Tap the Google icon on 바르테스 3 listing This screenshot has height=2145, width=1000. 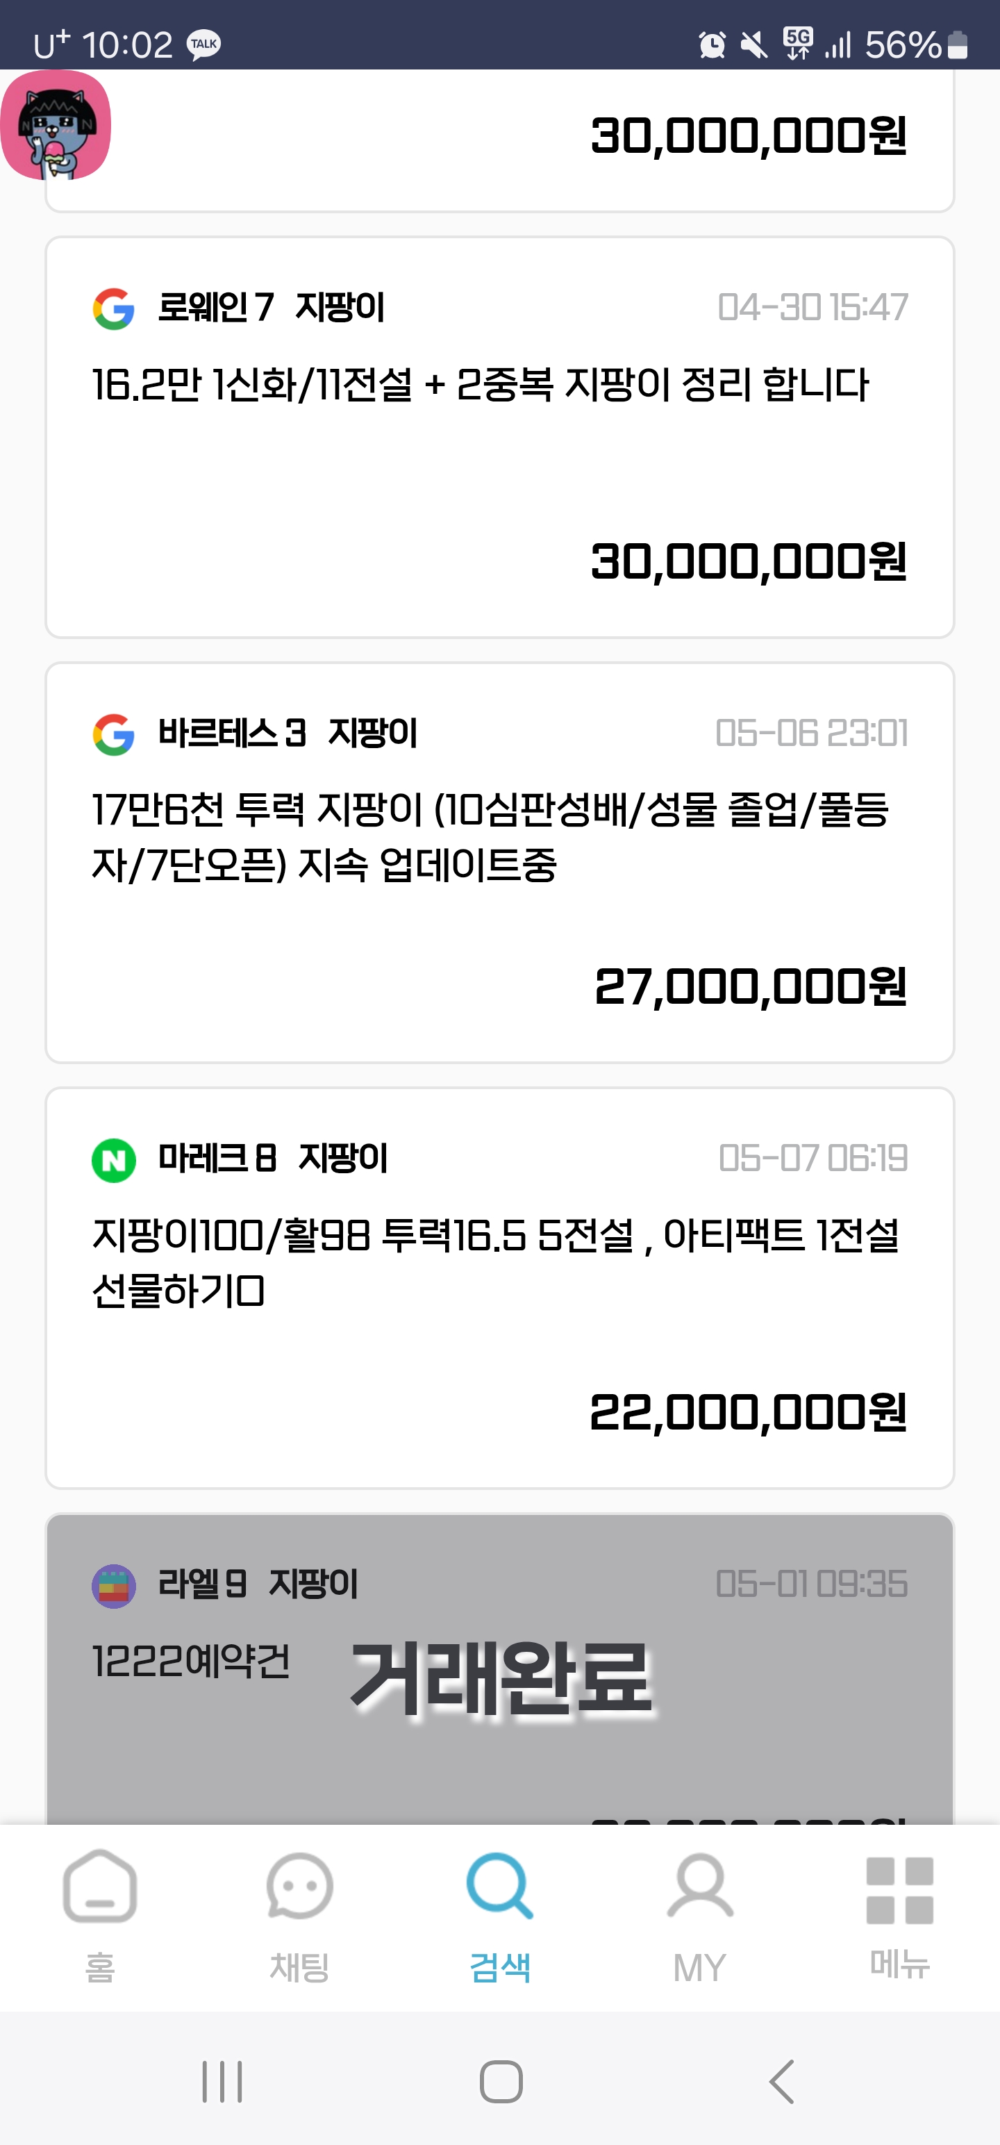coord(113,734)
